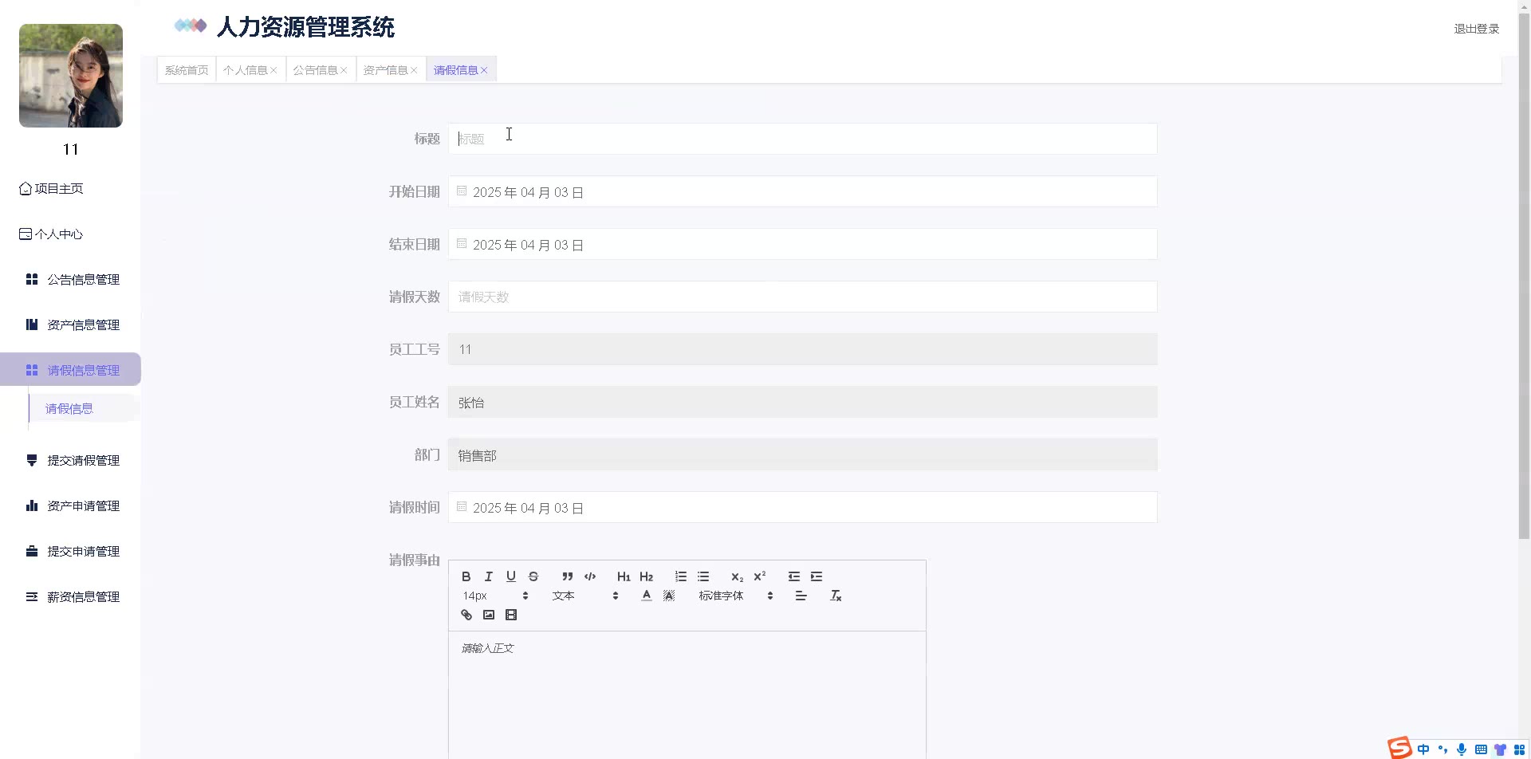Viewport: 1531px width, 759px height.
Task: Increase the text indent
Action: [x=817, y=576]
